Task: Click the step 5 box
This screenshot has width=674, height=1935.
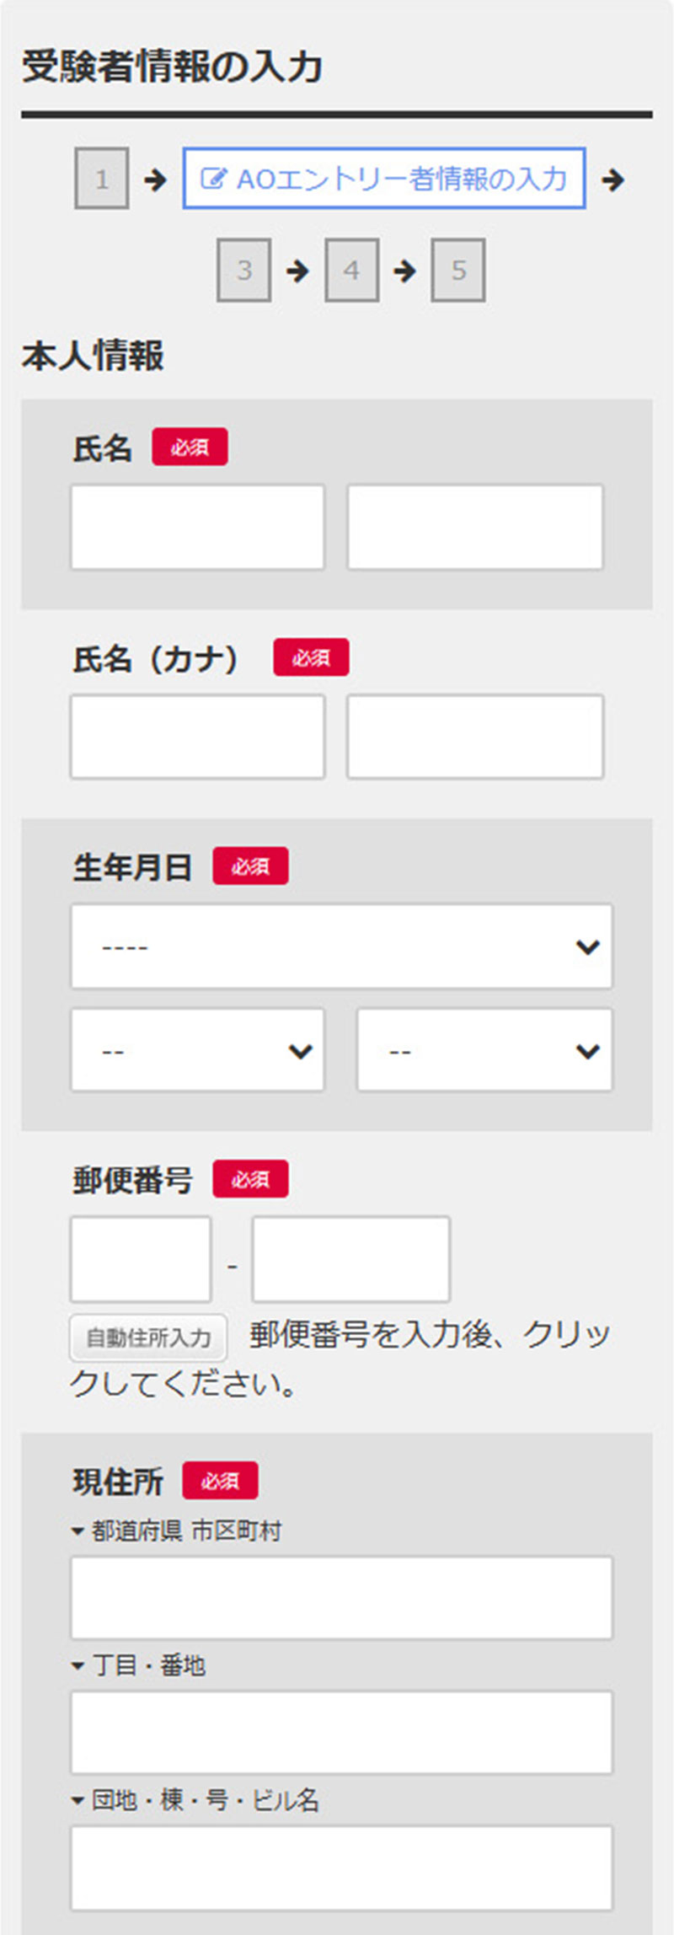Action: click(458, 270)
